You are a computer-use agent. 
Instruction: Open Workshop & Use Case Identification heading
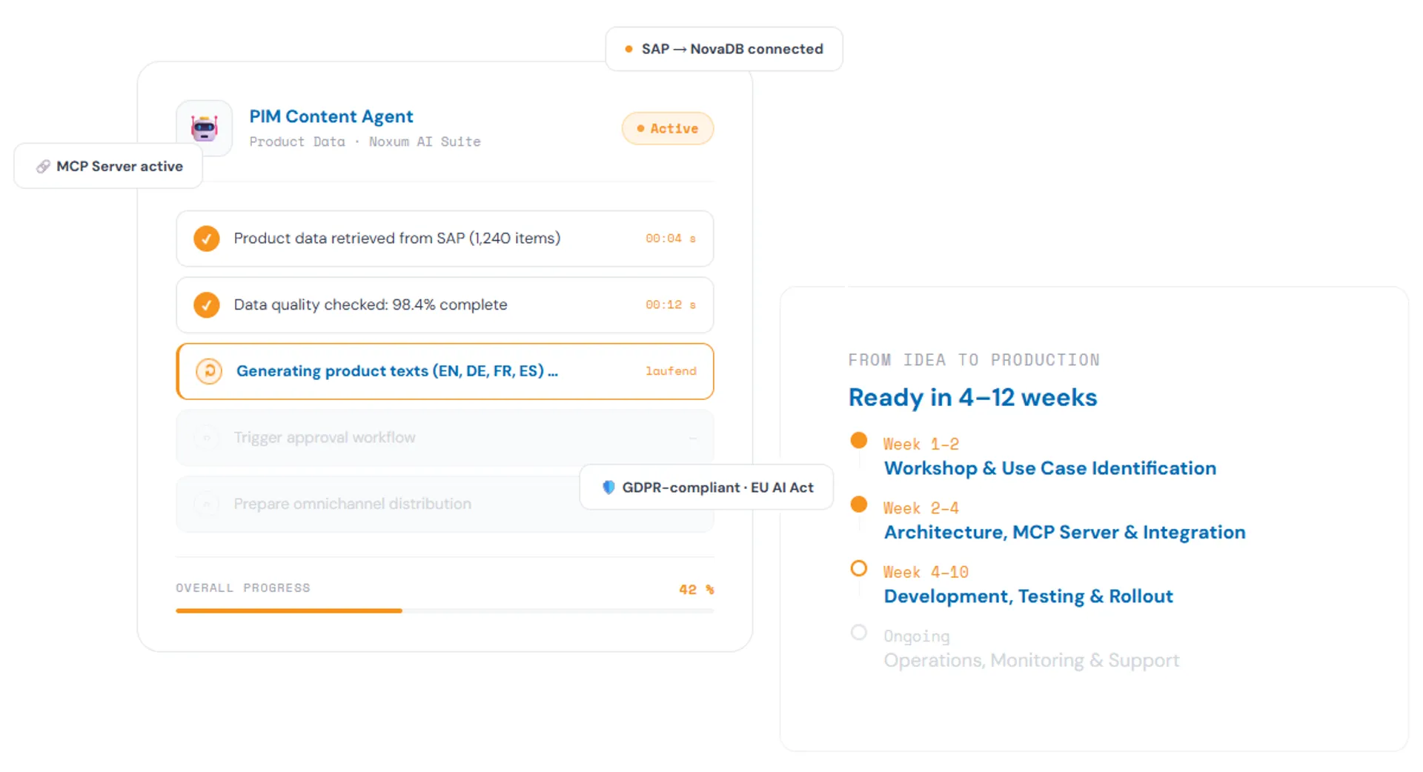coord(1049,468)
